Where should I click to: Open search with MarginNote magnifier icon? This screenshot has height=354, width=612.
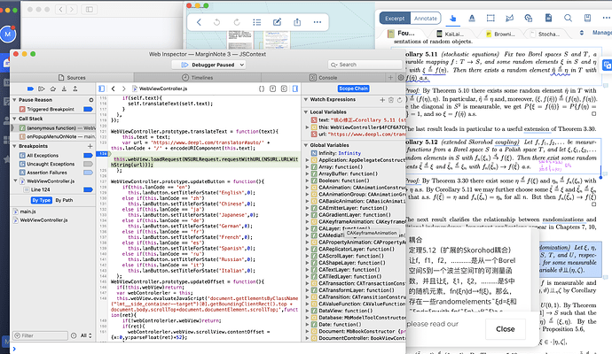(568, 18)
